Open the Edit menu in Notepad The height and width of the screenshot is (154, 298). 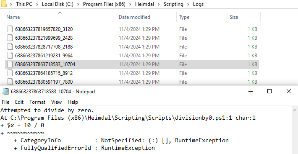[x=19, y=102]
